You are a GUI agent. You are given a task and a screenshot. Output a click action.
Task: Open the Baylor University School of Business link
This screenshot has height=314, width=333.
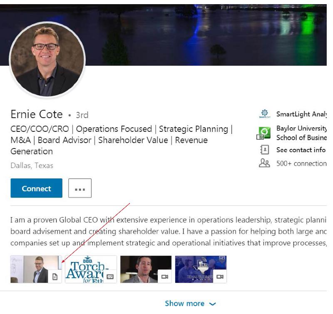pos(301,134)
